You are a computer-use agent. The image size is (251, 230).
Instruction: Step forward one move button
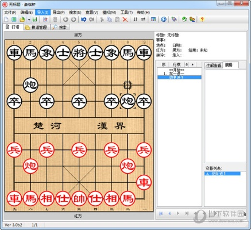[178, 213]
